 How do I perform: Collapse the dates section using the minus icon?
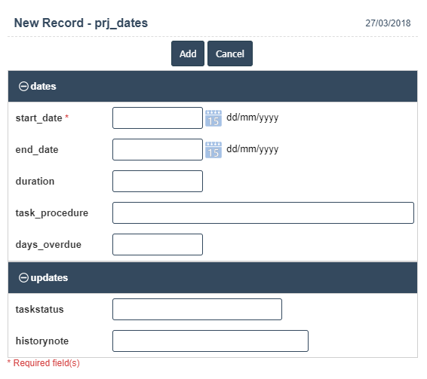(23, 87)
